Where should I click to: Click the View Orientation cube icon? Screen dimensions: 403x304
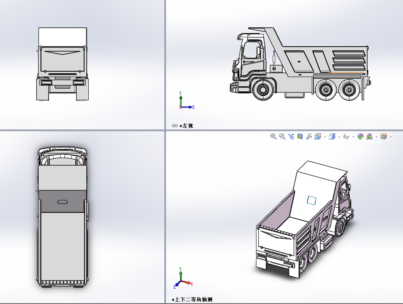(x=318, y=136)
